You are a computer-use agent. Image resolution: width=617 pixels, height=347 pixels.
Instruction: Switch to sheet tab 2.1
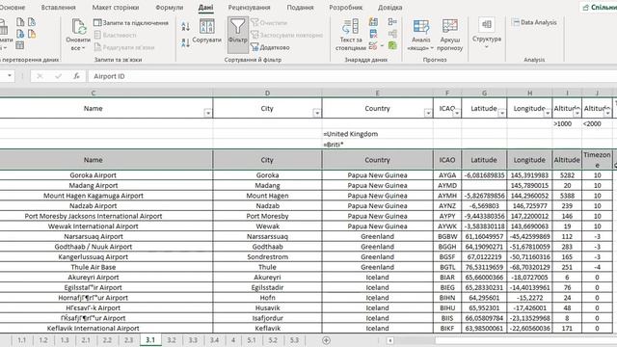coord(86,340)
